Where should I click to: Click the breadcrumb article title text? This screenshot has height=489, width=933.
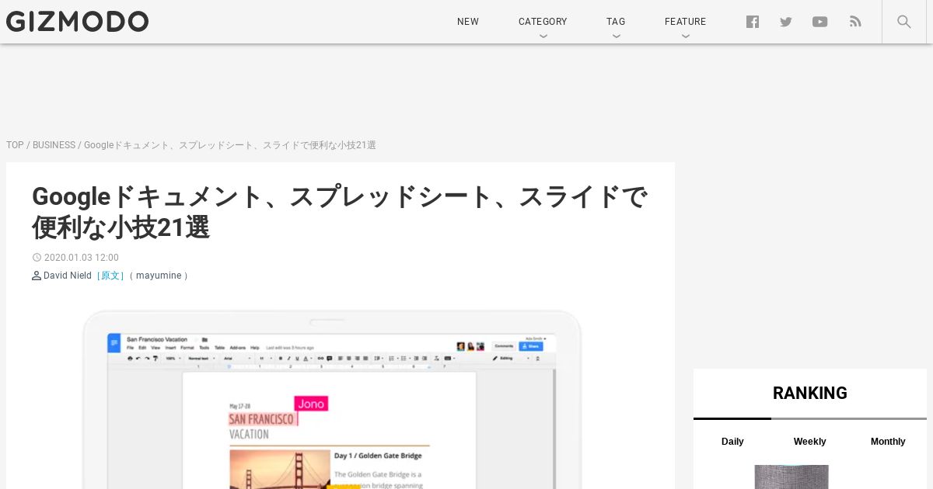[x=230, y=145]
